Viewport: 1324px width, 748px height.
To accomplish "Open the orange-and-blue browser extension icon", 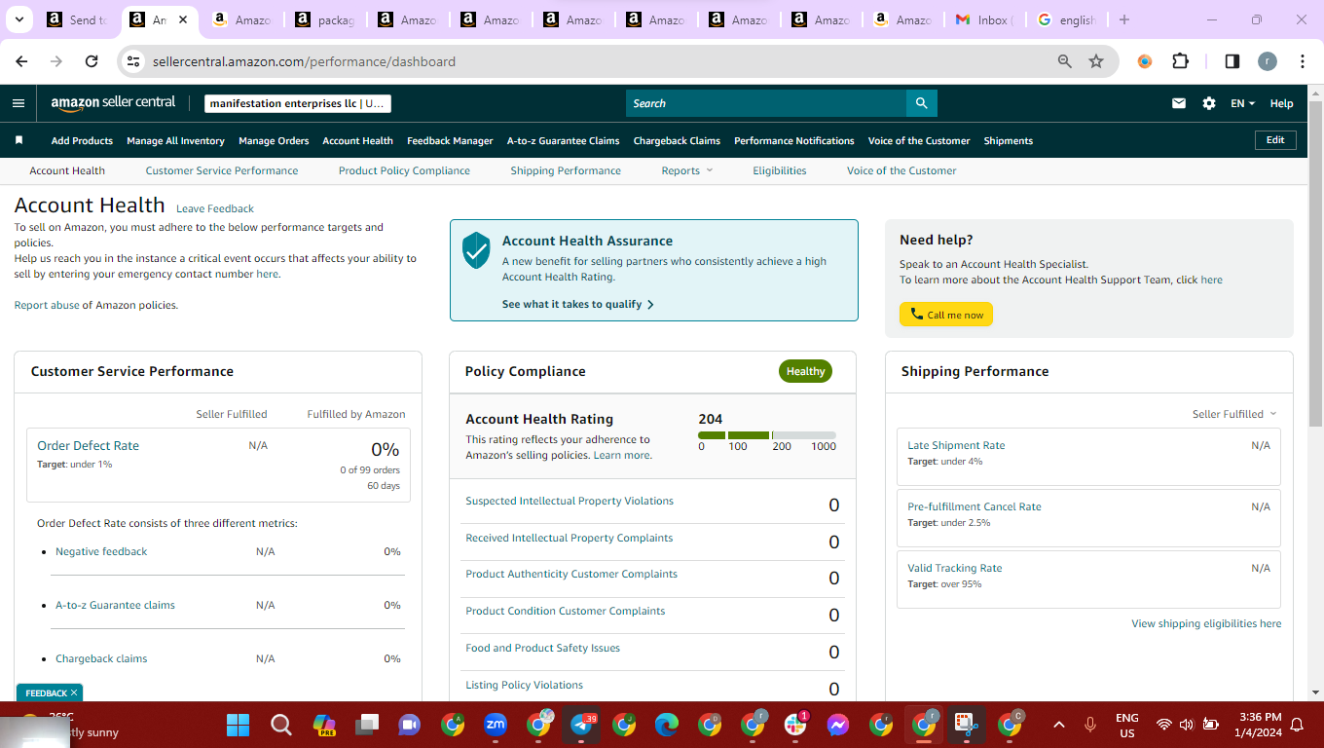I will coord(1145,61).
